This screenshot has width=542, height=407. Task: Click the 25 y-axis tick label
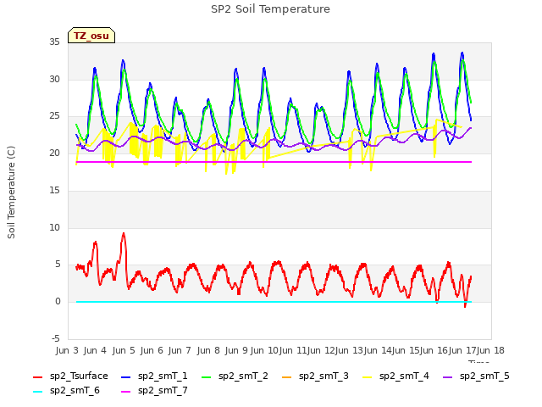54,116
